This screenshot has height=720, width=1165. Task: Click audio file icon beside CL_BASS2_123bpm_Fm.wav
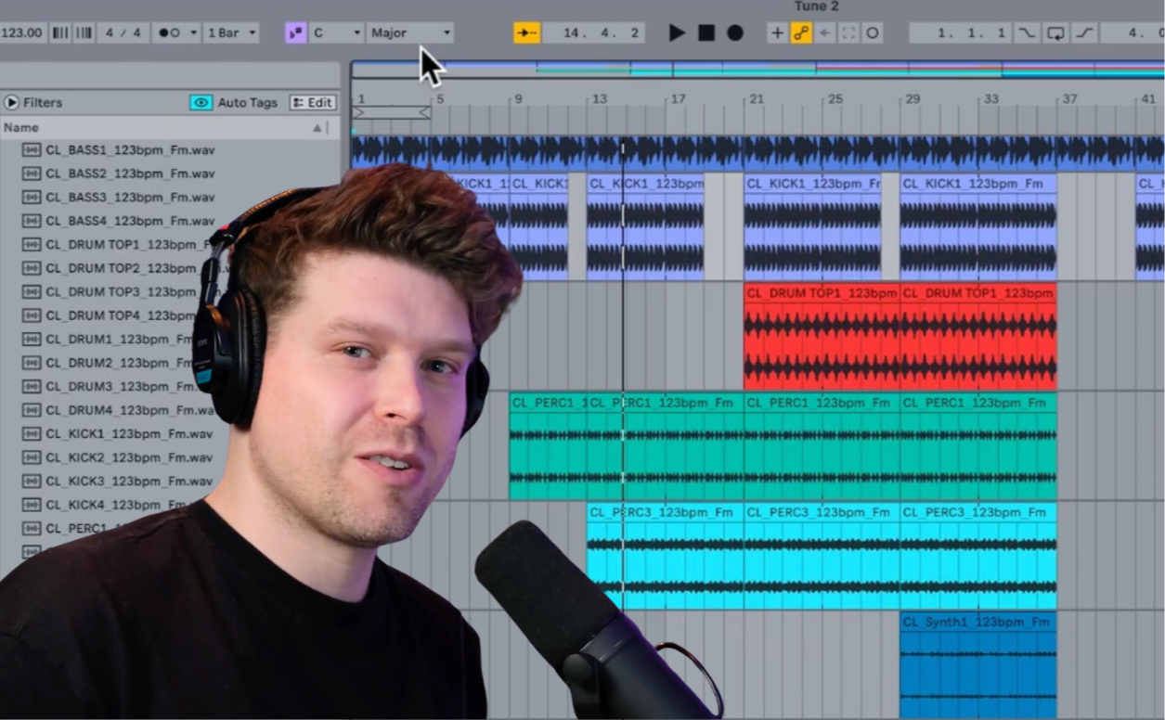point(32,174)
